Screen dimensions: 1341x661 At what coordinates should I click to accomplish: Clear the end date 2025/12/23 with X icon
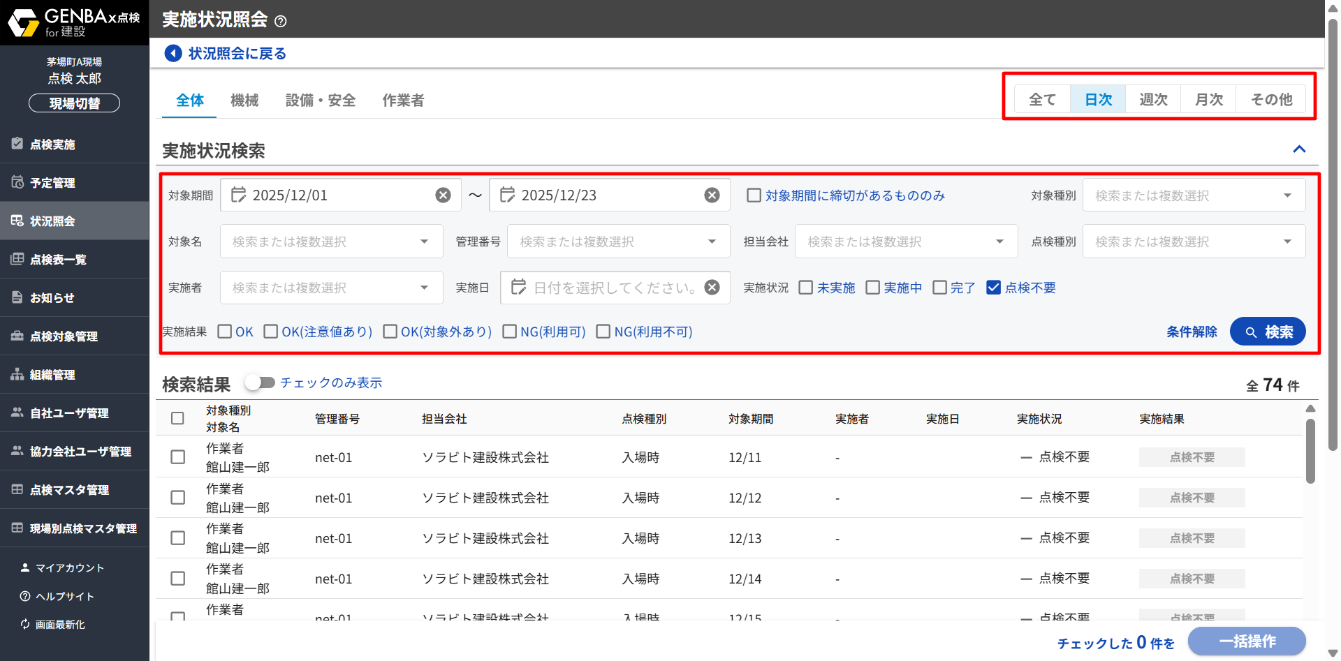click(x=712, y=195)
